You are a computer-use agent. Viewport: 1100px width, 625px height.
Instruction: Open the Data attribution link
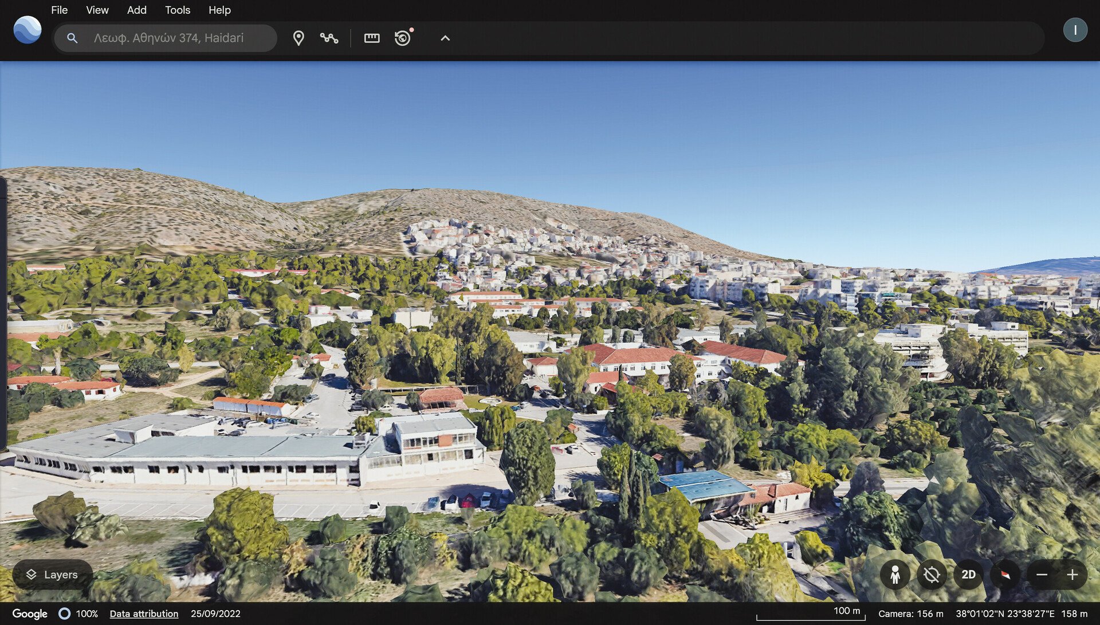(x=144, y=614)
